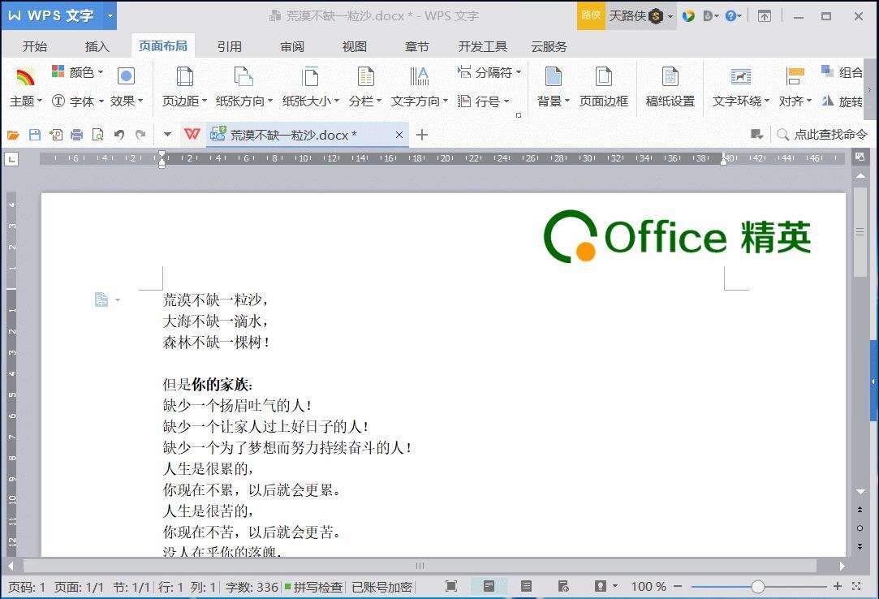Click the 文字方向 text direction icon
The width and height of the screenshot is (879, 599).
coord(419,76)
